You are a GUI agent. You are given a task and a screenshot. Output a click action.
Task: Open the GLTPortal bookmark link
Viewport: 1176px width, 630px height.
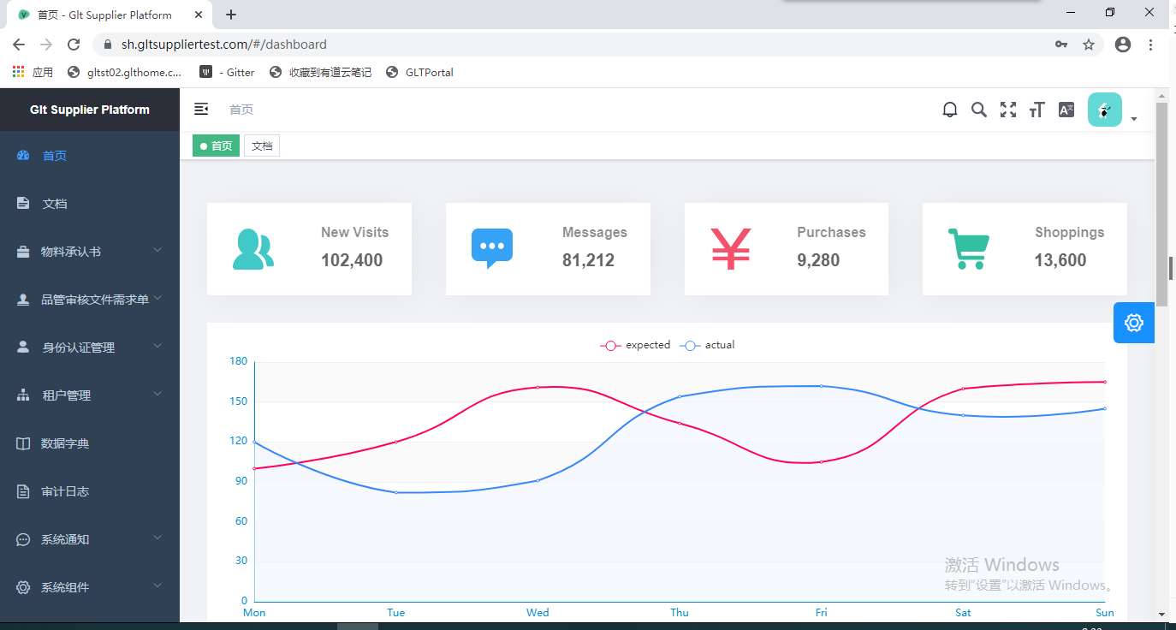point(420,73)
